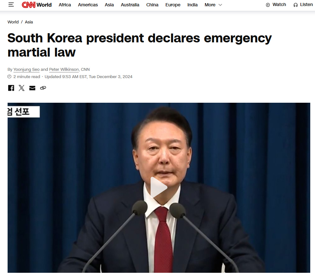This screenshot has width=315, height=275.
Task: Open author Peter Wilkinson's profile
Action: [x=64, y=70]
